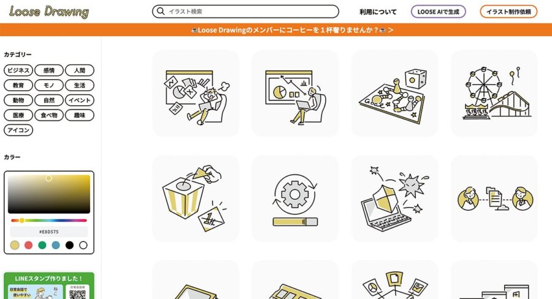Select the laptop security shield illustration
This screenshot has height=299, width=552.
point(394,199)
